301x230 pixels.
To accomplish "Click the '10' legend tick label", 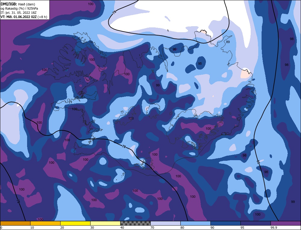I will pos(32,228).
